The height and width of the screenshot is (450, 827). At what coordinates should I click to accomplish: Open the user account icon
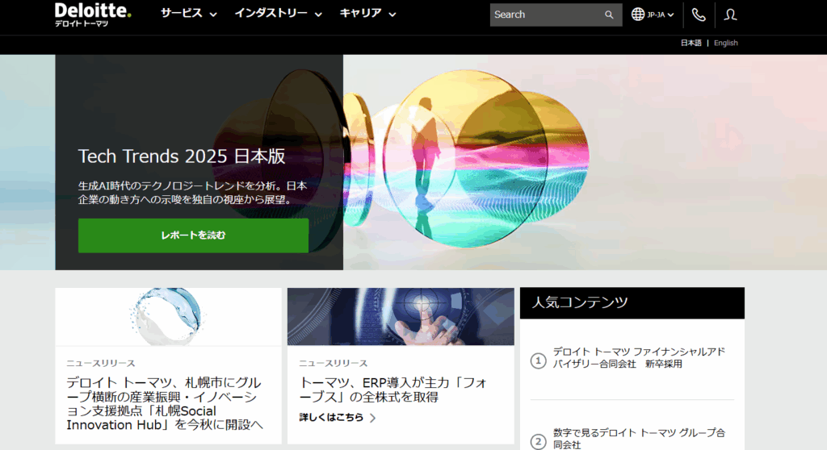click(730, 15)
